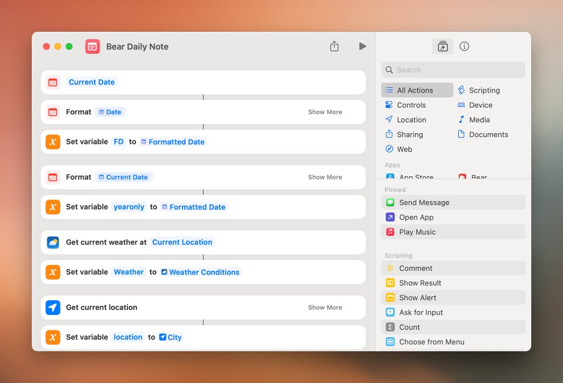Open the action library toolbar button
Viewport: 563px width, 383px height.
pos(443,46)
